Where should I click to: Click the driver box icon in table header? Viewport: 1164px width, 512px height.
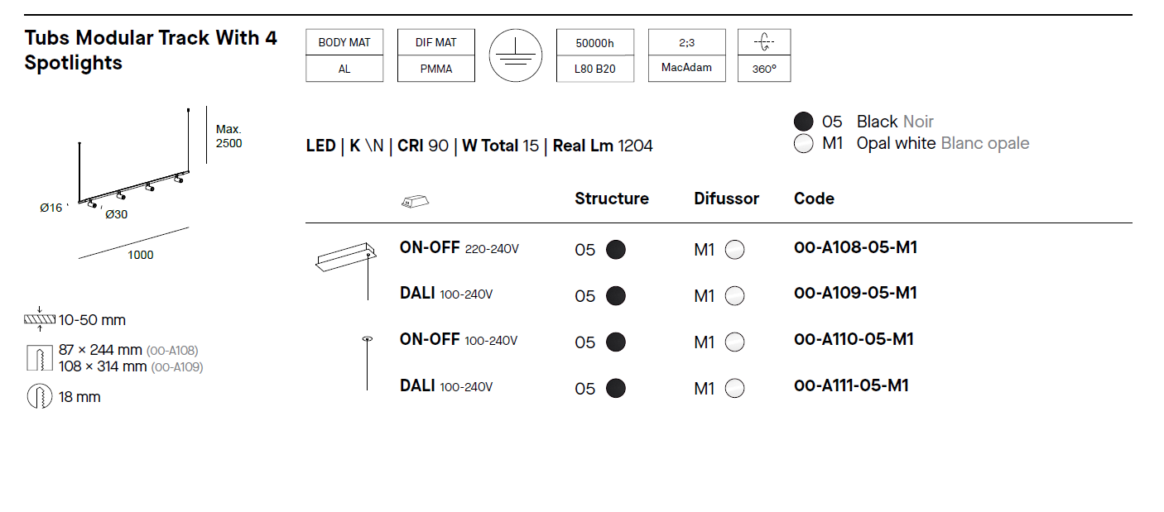click(416, 201)
